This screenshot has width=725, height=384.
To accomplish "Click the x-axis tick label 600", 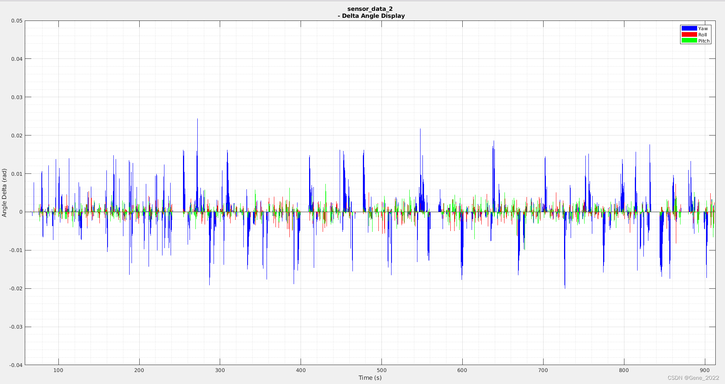I will click(462, 370).
